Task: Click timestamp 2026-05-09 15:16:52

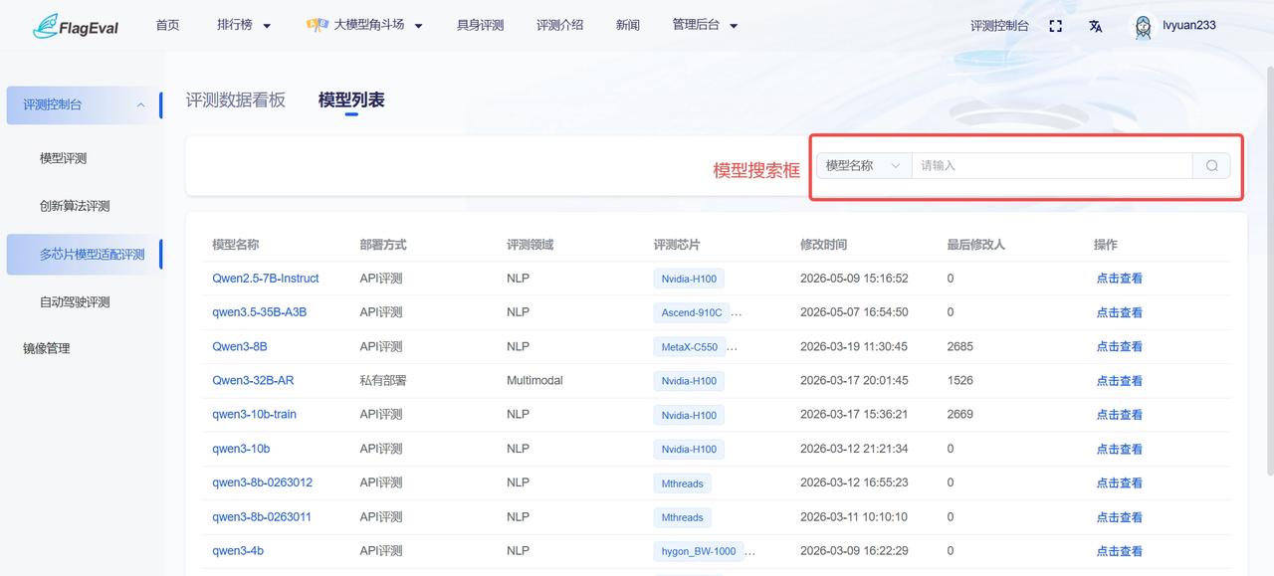Action: (x=854, y=279)
